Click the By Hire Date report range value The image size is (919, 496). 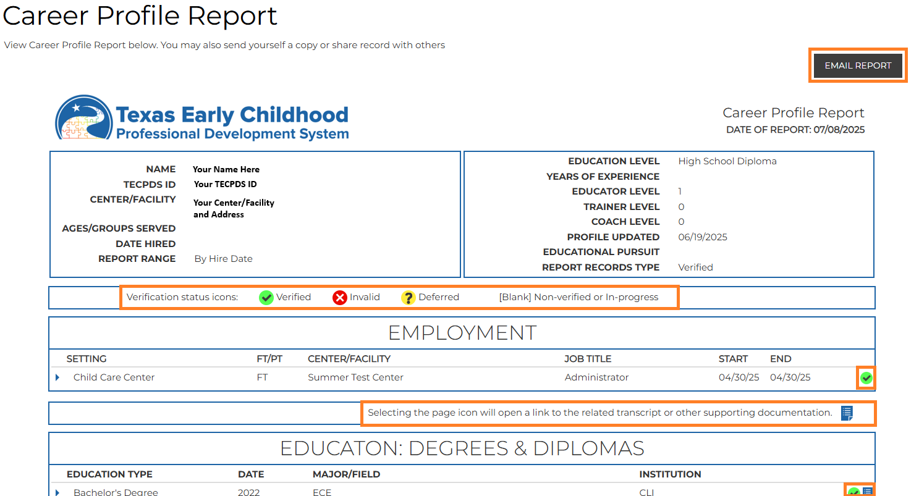(223, 259)
